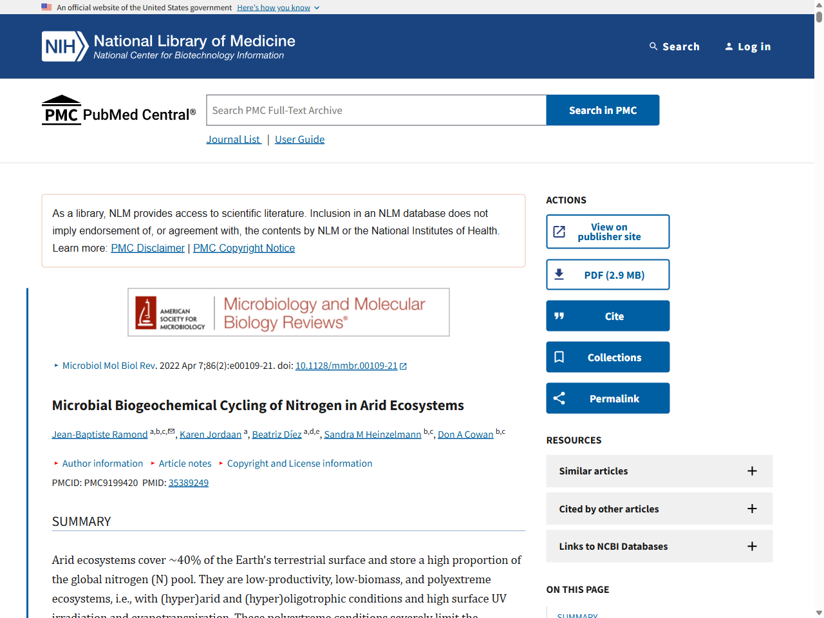Image resolution: width=824 pixels, height=618 pixels.
Task: Click the share icon on the Permalink button
Action: pyautogui.click(x=559, y=398)
